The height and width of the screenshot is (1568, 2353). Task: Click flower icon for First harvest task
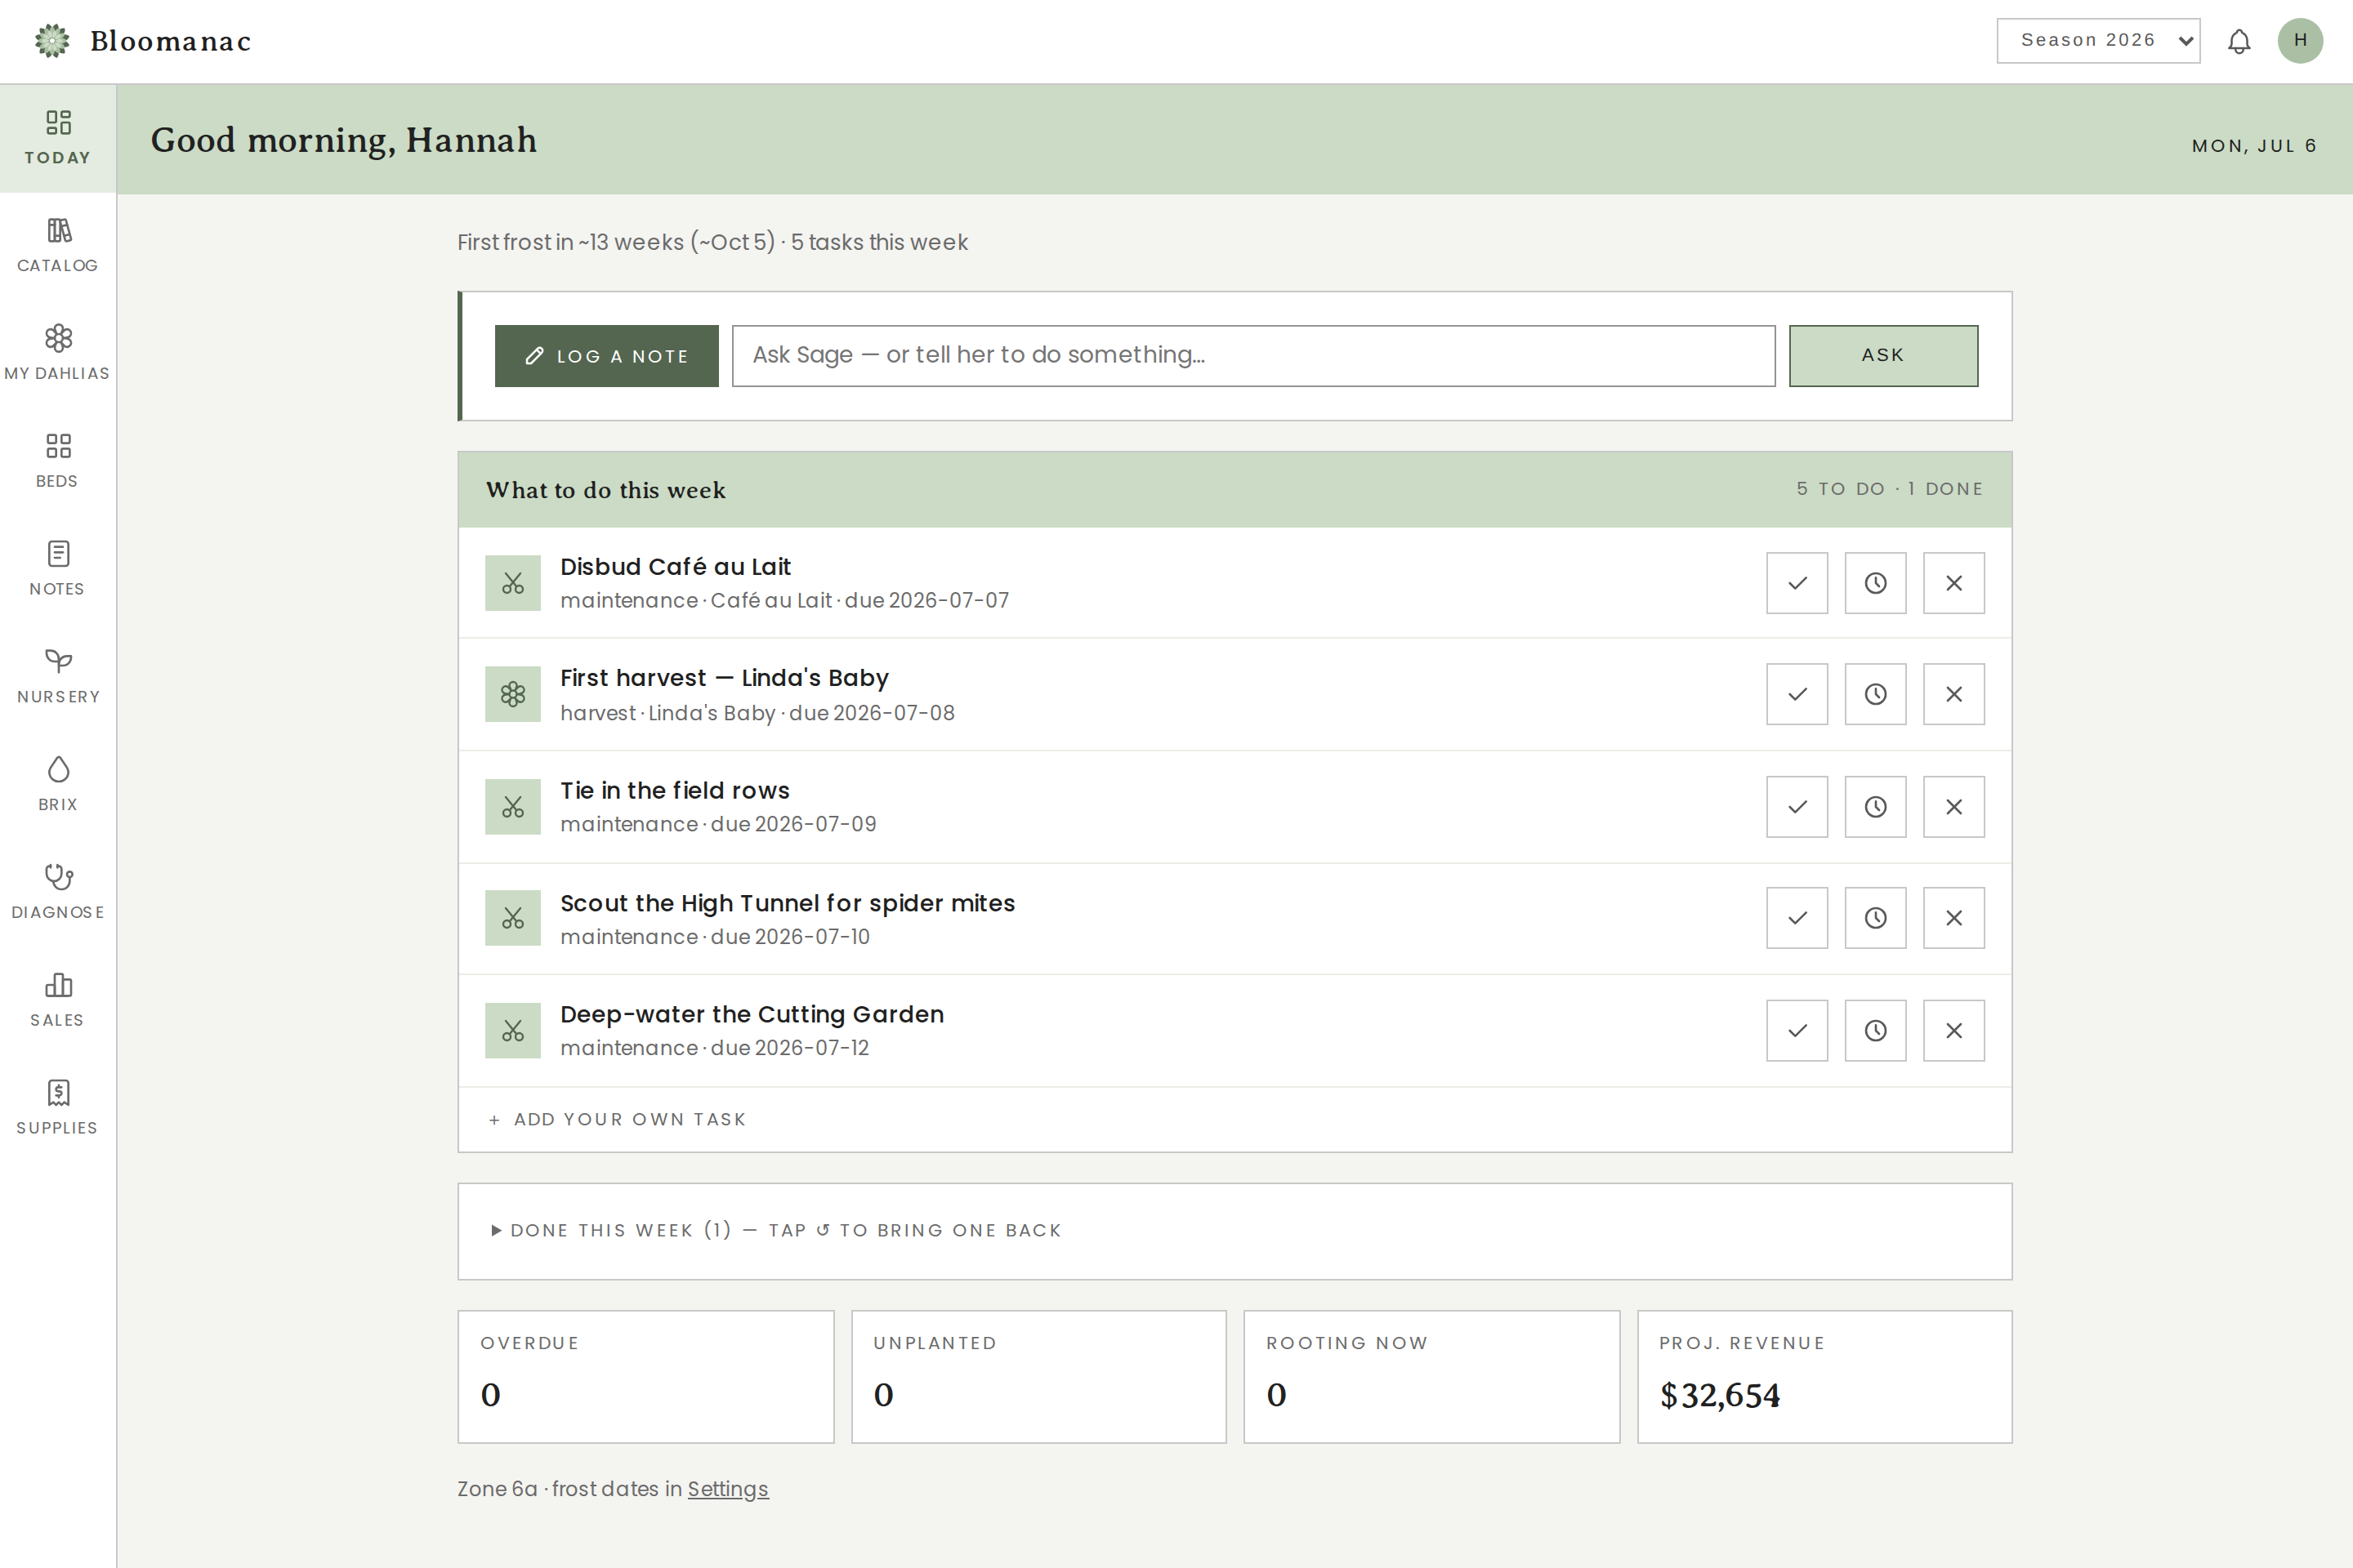point(513,694)
